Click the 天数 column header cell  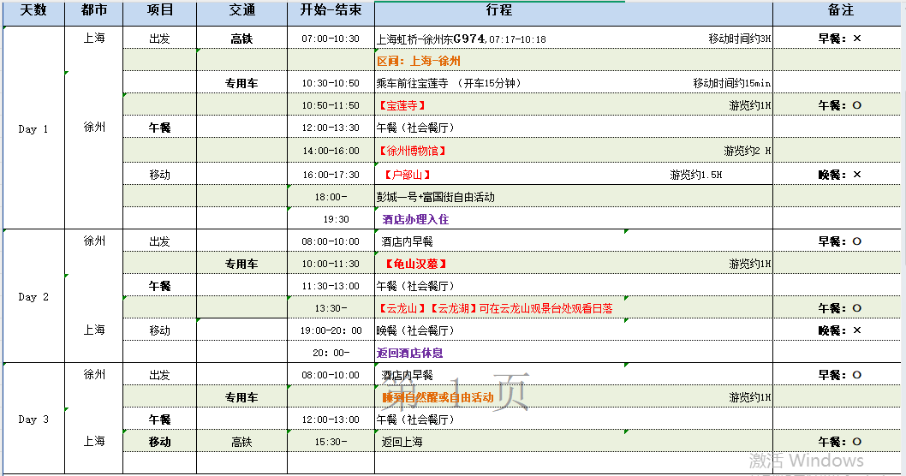[x=33, y=11]
